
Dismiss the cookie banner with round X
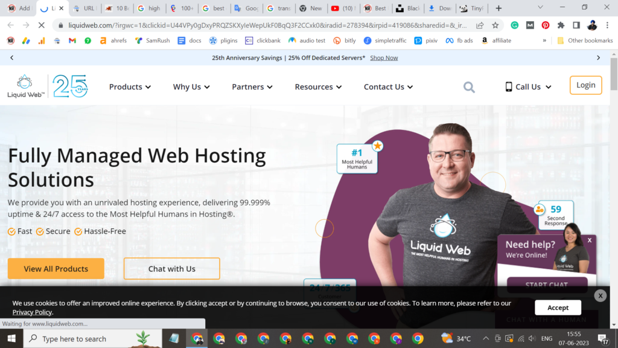click(x=600, y=295)
